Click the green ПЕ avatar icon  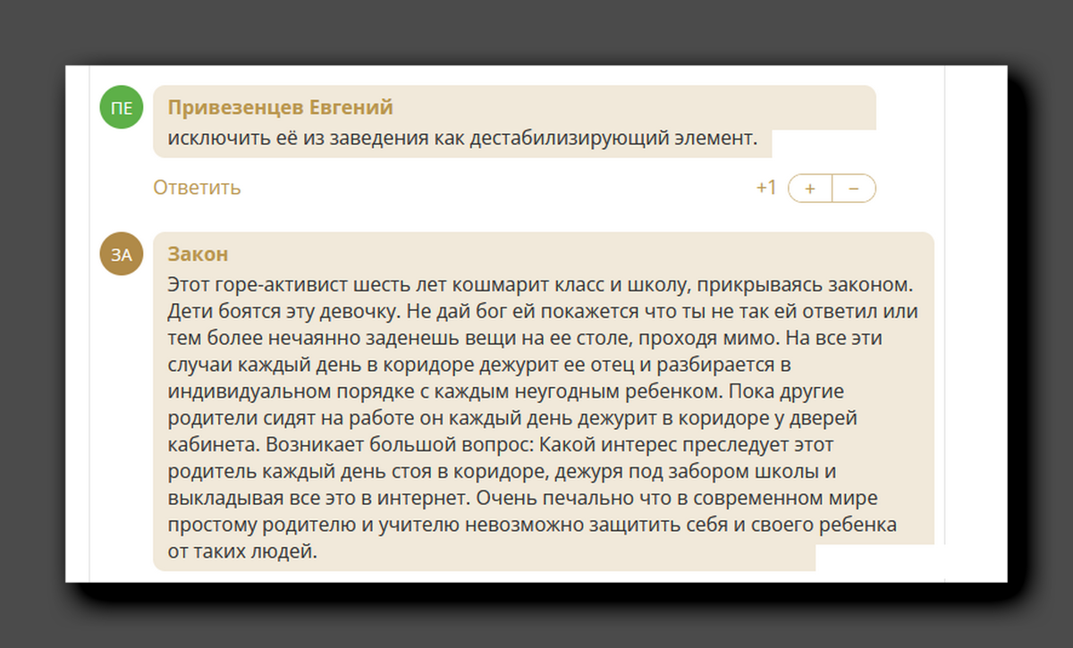(121, 107)
